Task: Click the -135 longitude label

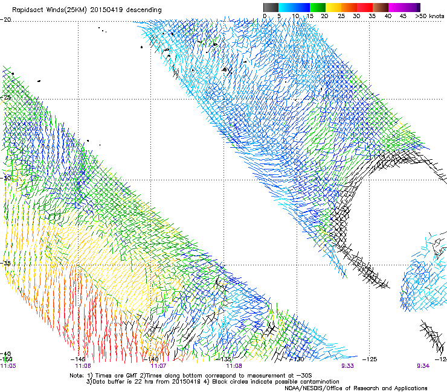Action: (224, 359)
